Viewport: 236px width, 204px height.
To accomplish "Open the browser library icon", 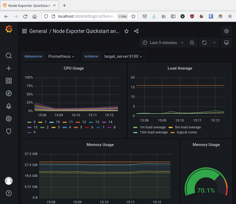I will (164, 16).
